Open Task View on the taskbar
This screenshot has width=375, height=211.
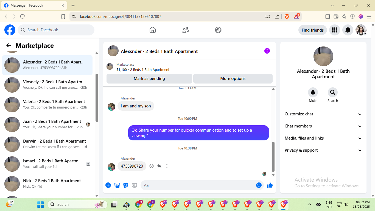[114, 204]
